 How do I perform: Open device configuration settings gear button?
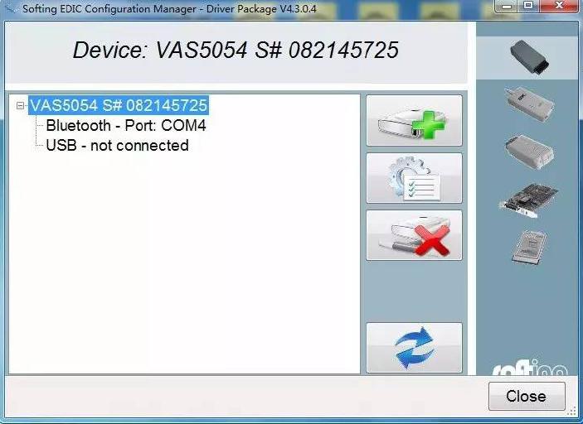click(x=414, y=178)
